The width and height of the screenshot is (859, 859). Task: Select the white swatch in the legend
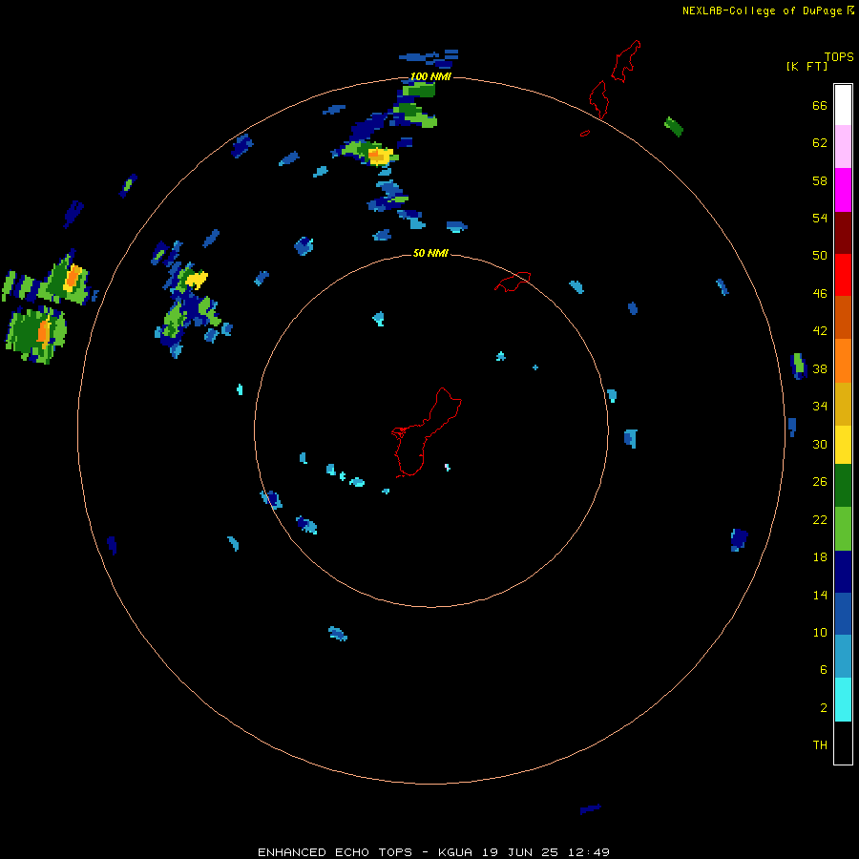tap(843, 105)
